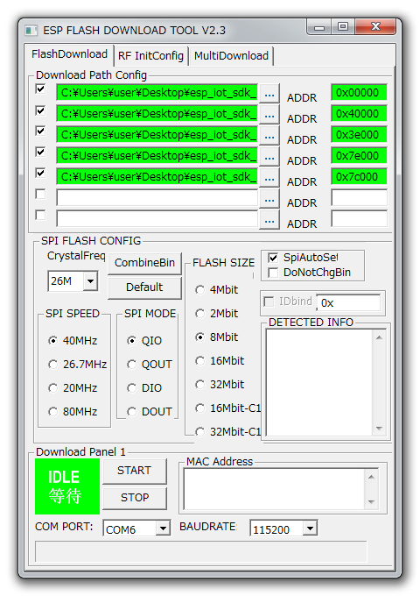The image size is (420, 596).
Task: Minimize the ESP Flash Download Tool window
Action: 319,27
